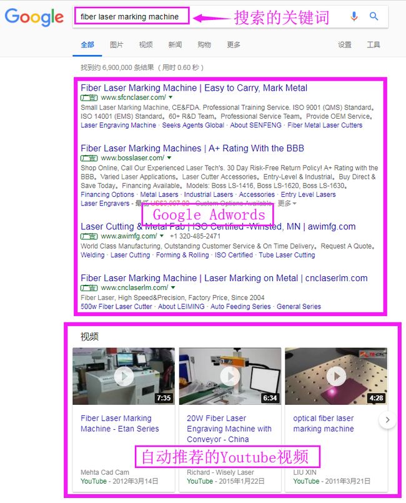Image resolution: width=406 pixels, height=503 pixels.
Task: Switch to the 新闻 tab
Action: tap(175, 44)
